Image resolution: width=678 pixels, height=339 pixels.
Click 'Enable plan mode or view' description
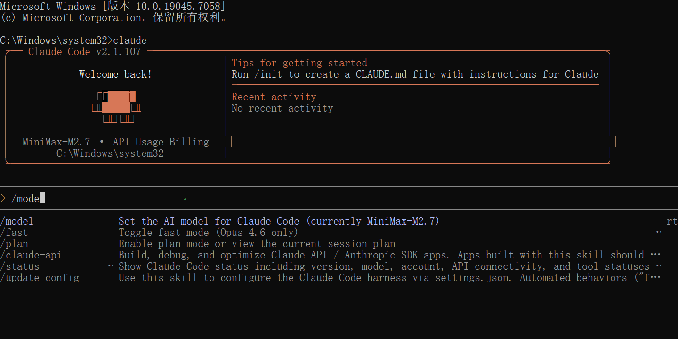[x=257, y=244]
